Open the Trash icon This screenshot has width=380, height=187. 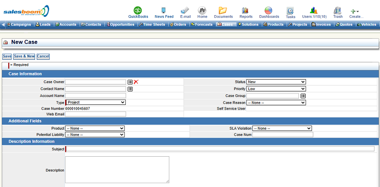(337, 11)
